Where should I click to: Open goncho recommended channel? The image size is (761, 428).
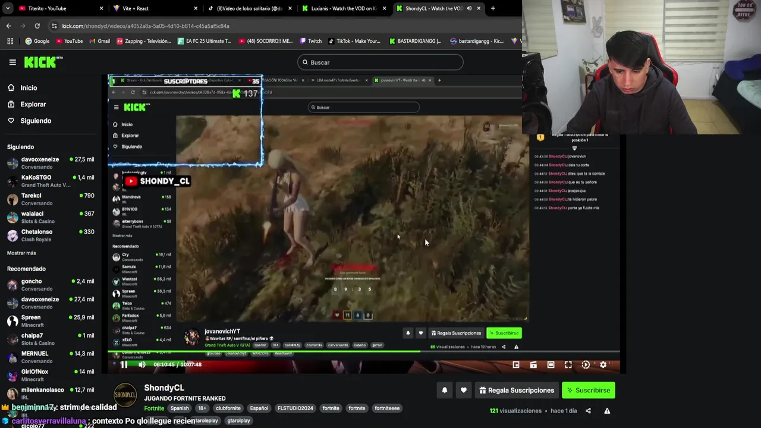tap(50, 285)
